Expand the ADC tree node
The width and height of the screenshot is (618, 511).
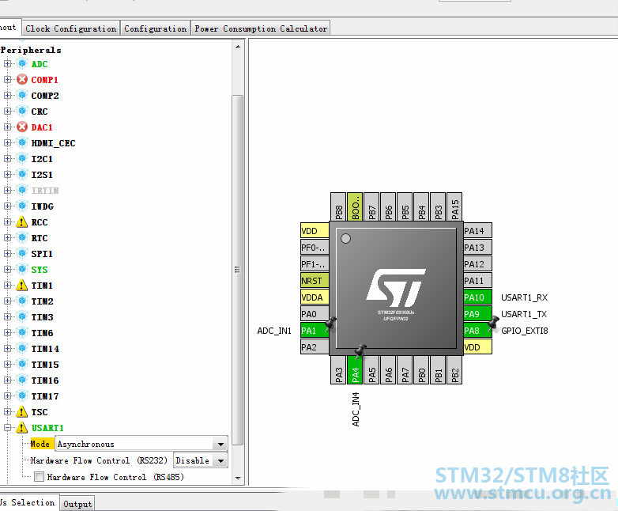click(x=7, y=63)
